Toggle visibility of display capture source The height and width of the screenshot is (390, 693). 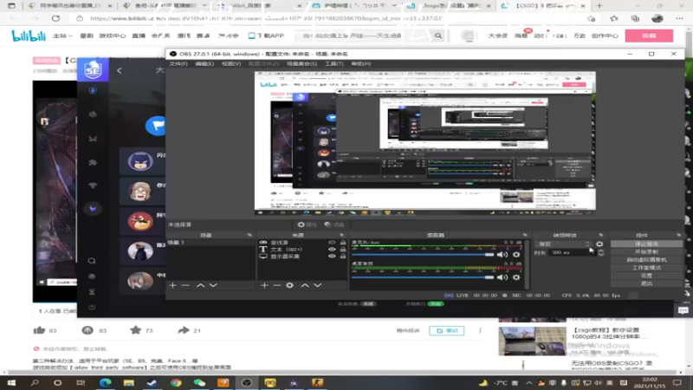click(x=332, y=257)
